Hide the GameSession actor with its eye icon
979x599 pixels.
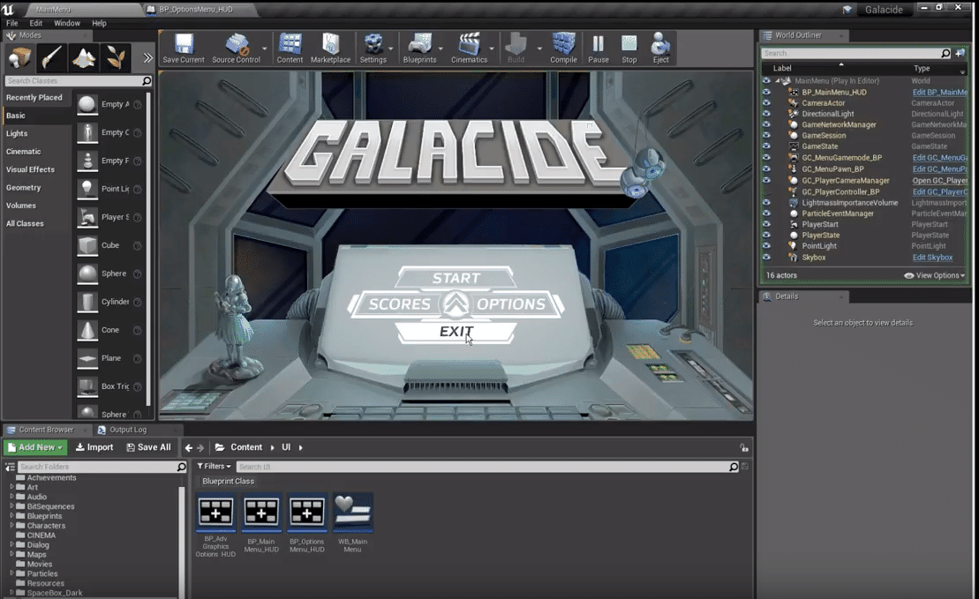pyautogui.click(x=766, y=135)
